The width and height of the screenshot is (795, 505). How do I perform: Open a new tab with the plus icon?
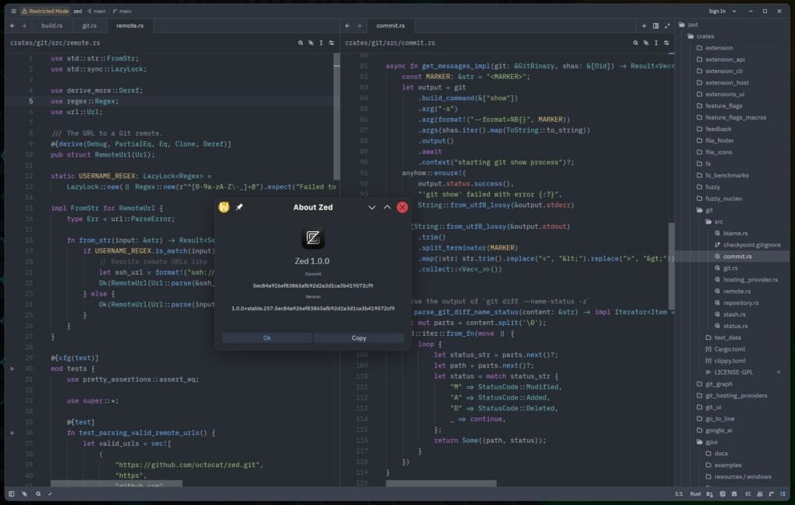644,25
